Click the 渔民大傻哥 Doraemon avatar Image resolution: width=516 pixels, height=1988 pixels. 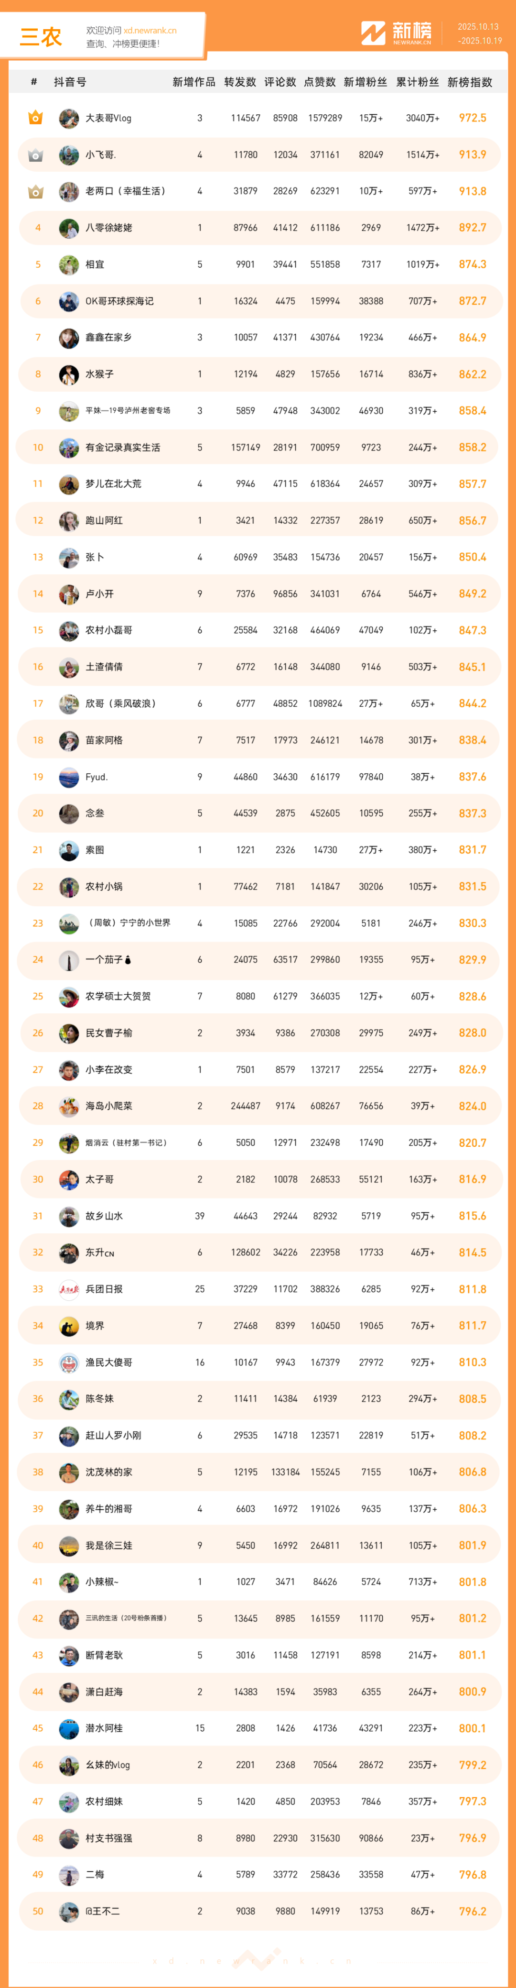coord(69,1363)
